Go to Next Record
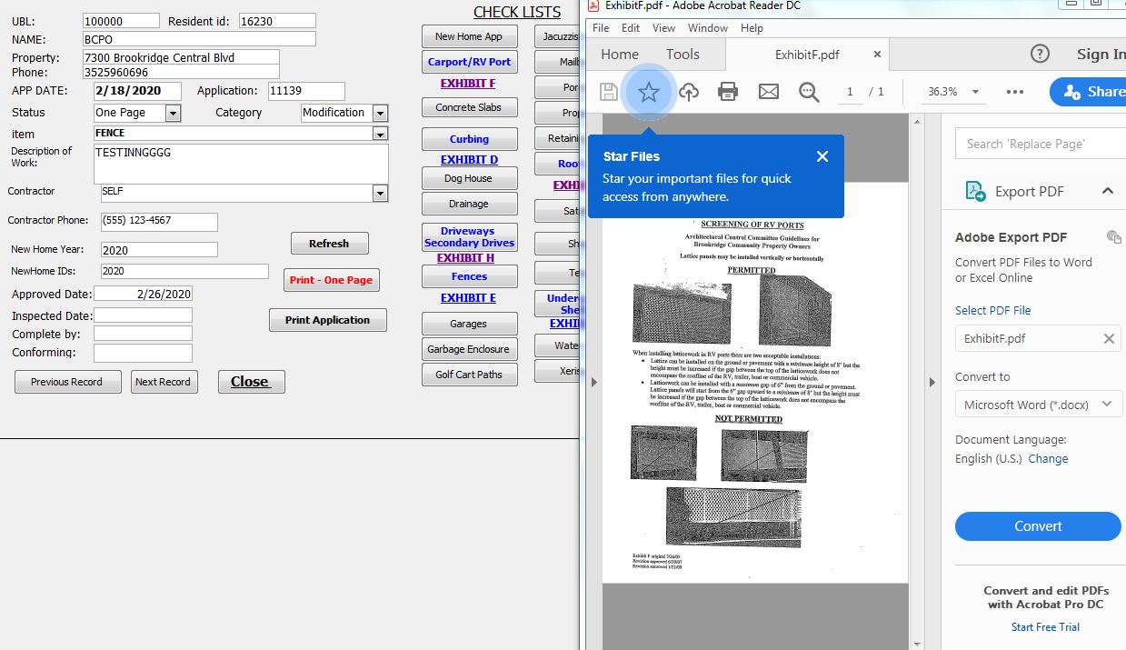This screenshot has width=1126, height=650. pos(164,382)
